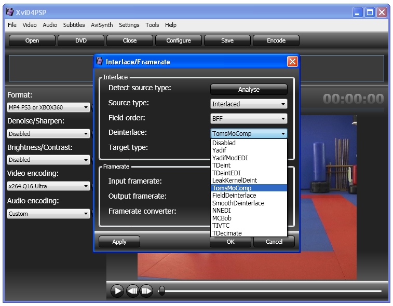Screen dimensions: 393x306
Task: Select MCBob deinterlacer
Action: coord(249,218)
